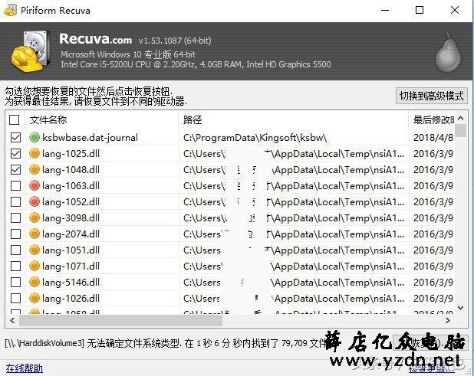Viewport: 474px width, 376px height.
Task: Select file name lang-1063.dll
Action: tap(71, 185)
